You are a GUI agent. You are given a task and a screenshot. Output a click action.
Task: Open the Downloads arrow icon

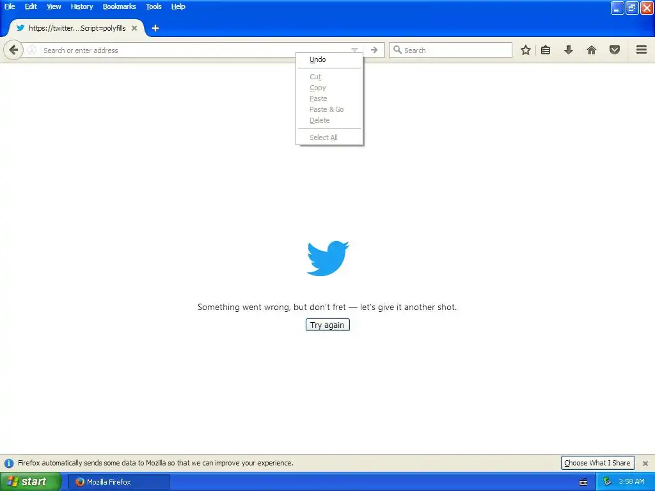pyautogui.click(x=569, y=50)
